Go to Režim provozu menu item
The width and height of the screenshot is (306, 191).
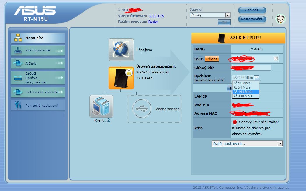tap(38, 50)
